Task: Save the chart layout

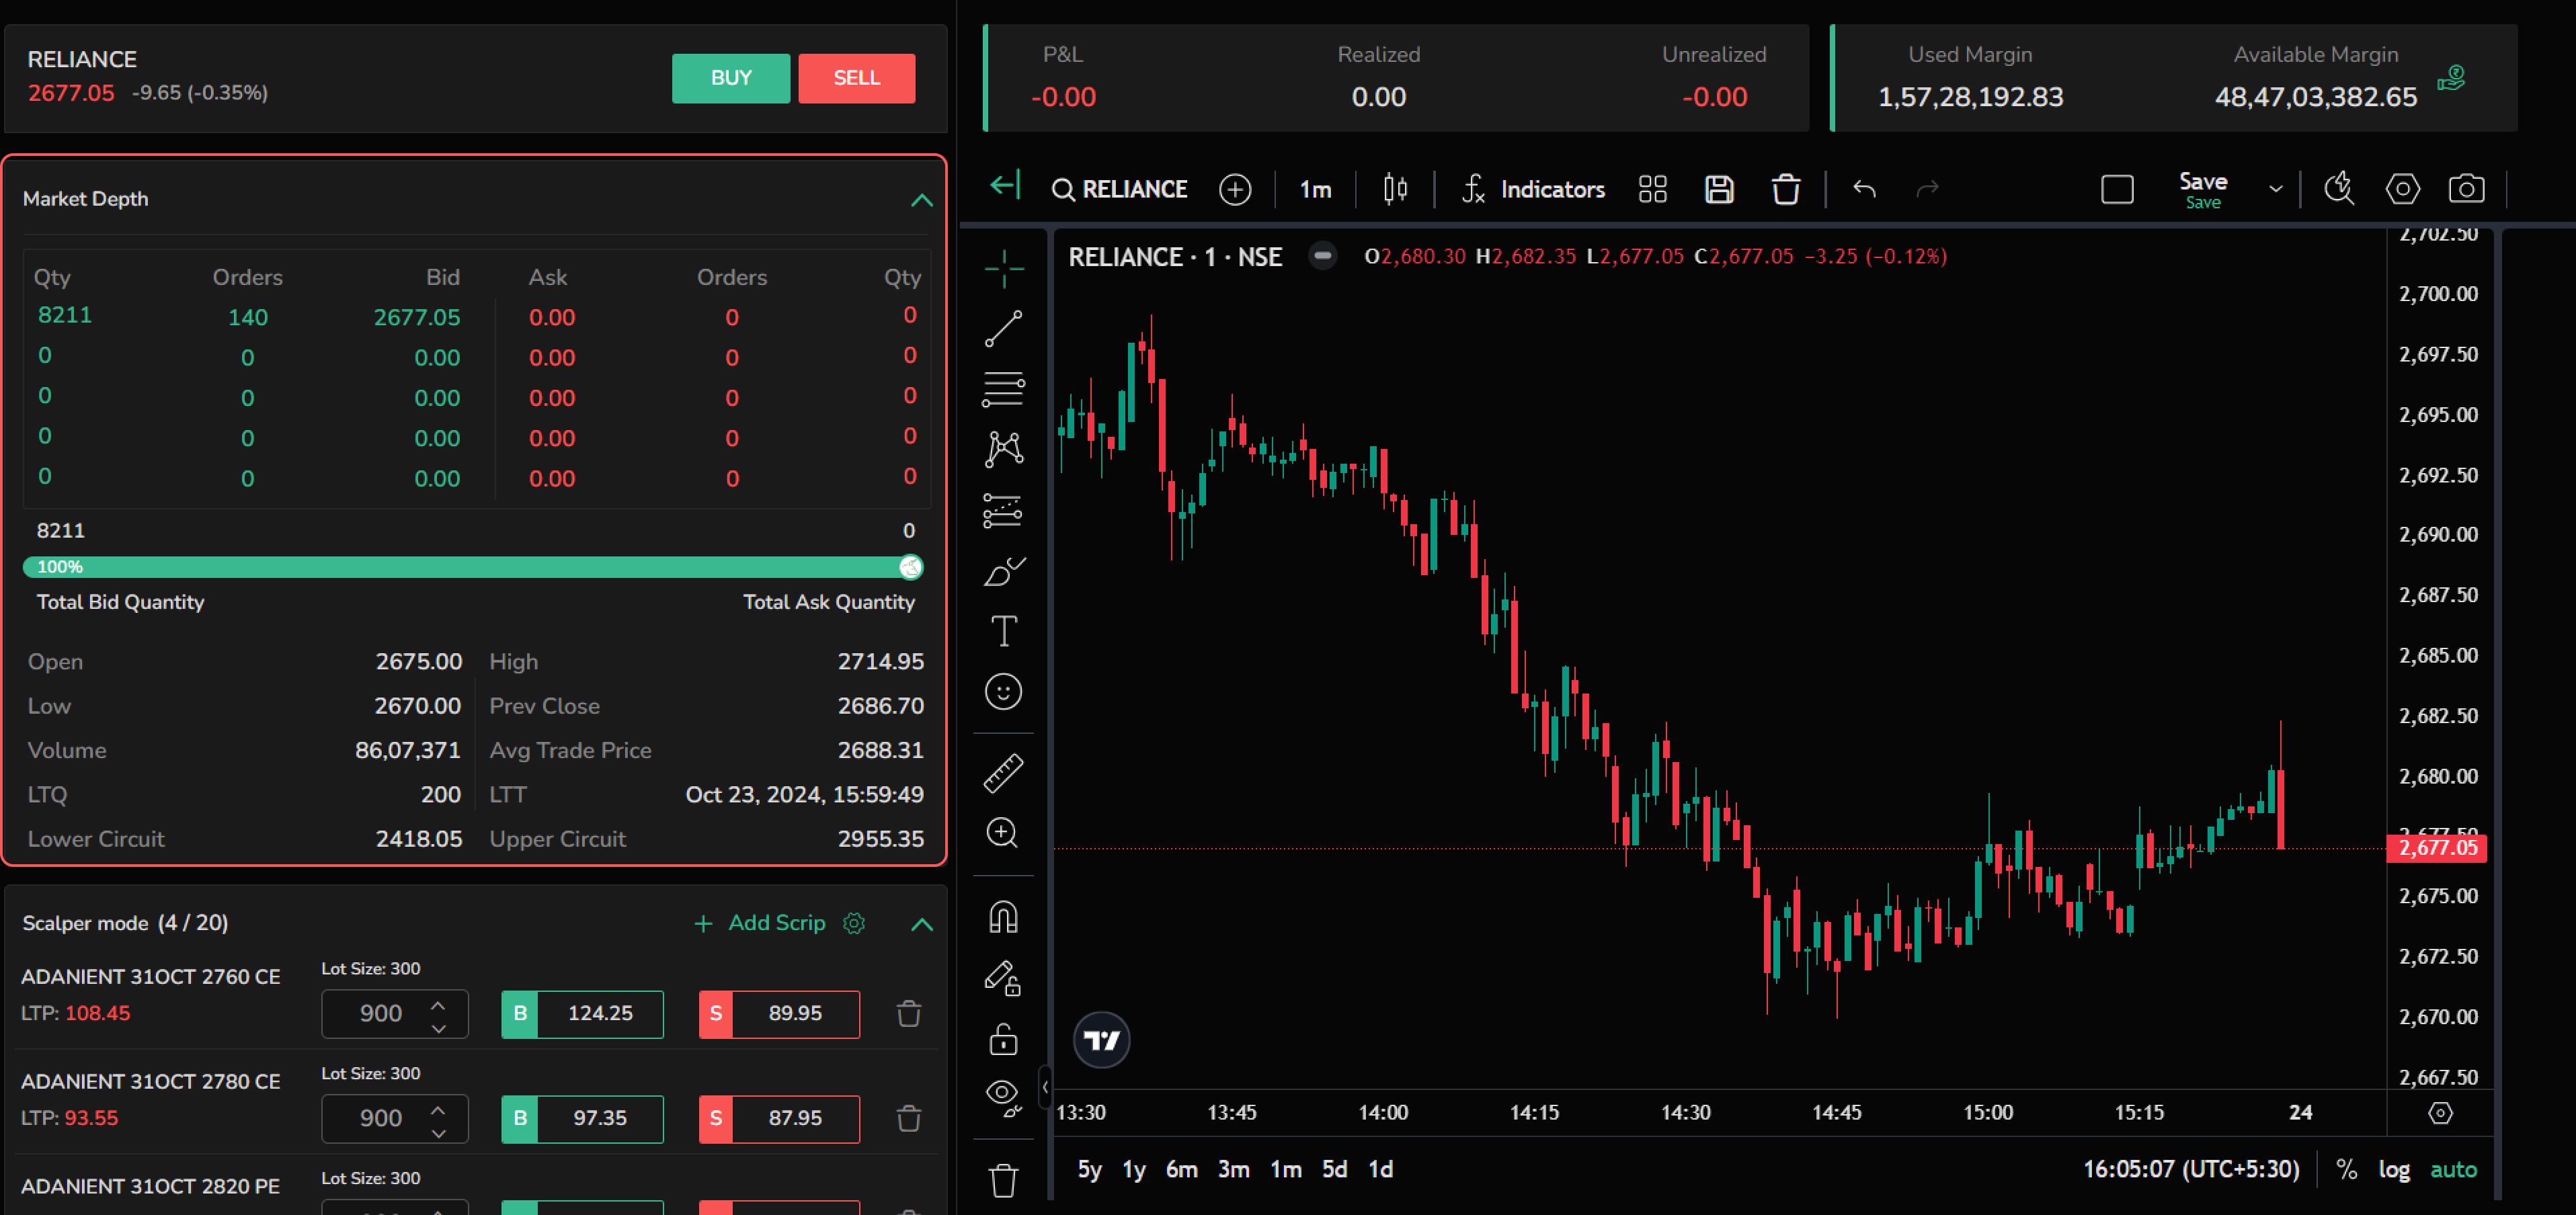Action: pyautogui.click(x=2203, y=190)
